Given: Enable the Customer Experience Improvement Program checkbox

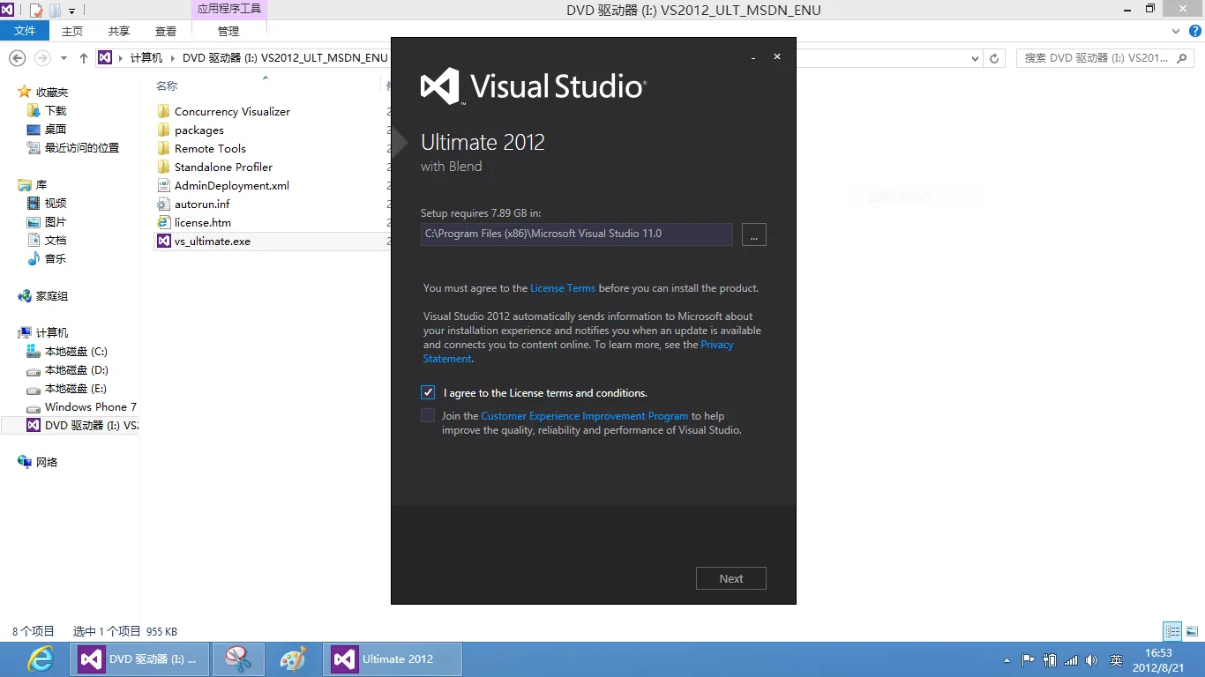Looking at the screenshot, I should point(428,415).
